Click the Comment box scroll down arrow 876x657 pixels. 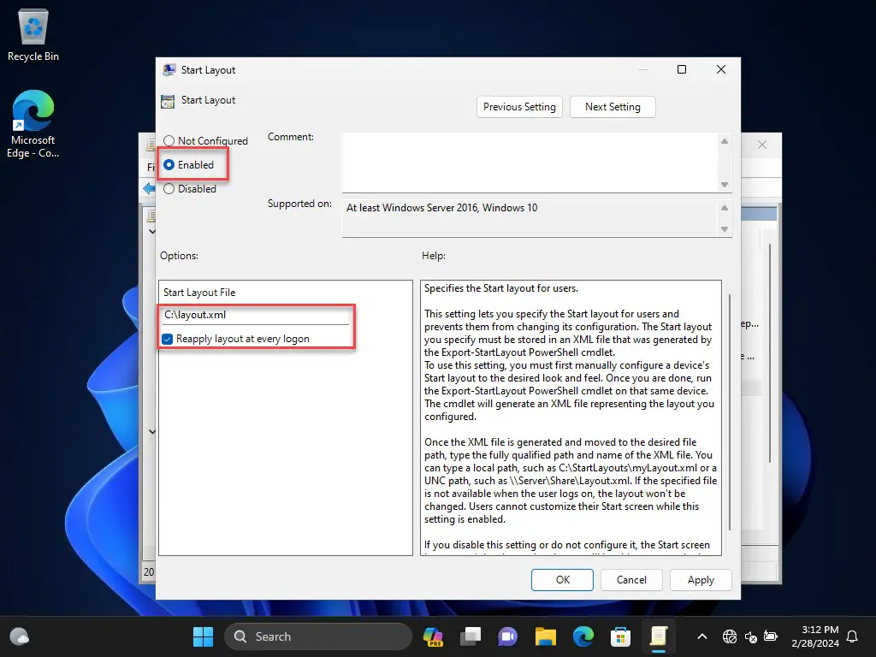[x=725, y=185]
